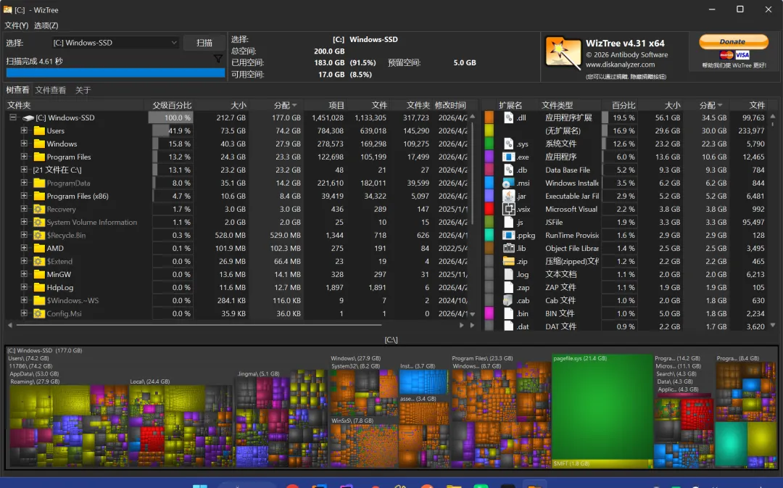Click the magenta .bin color swatch

coord(489,314)
